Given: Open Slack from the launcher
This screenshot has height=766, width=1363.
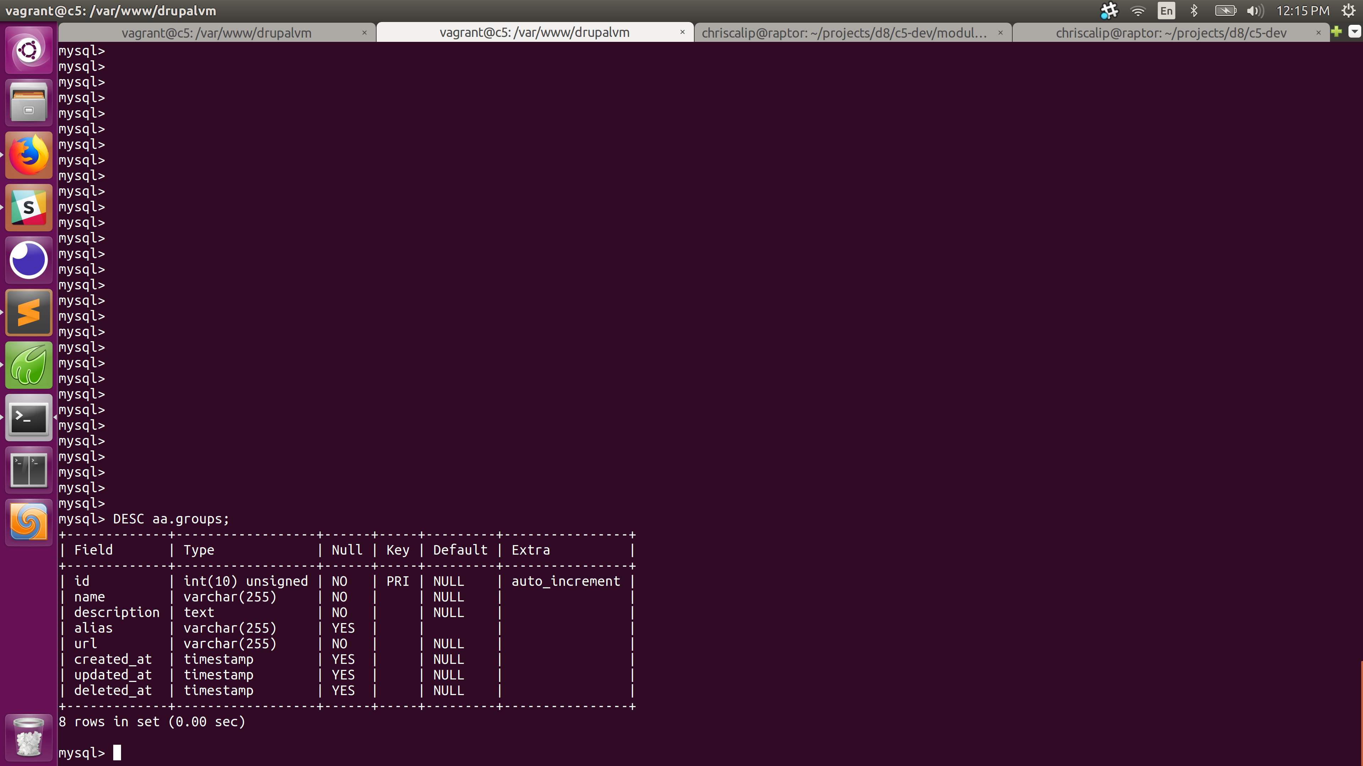Looking at the screenshot, I should [x=28, y=207].
